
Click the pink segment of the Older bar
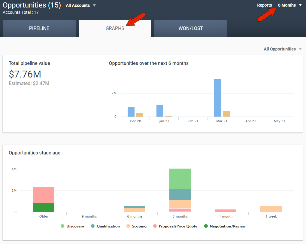tap(44, 195)
